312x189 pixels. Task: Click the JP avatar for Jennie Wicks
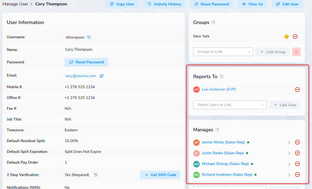click(196, 142)
